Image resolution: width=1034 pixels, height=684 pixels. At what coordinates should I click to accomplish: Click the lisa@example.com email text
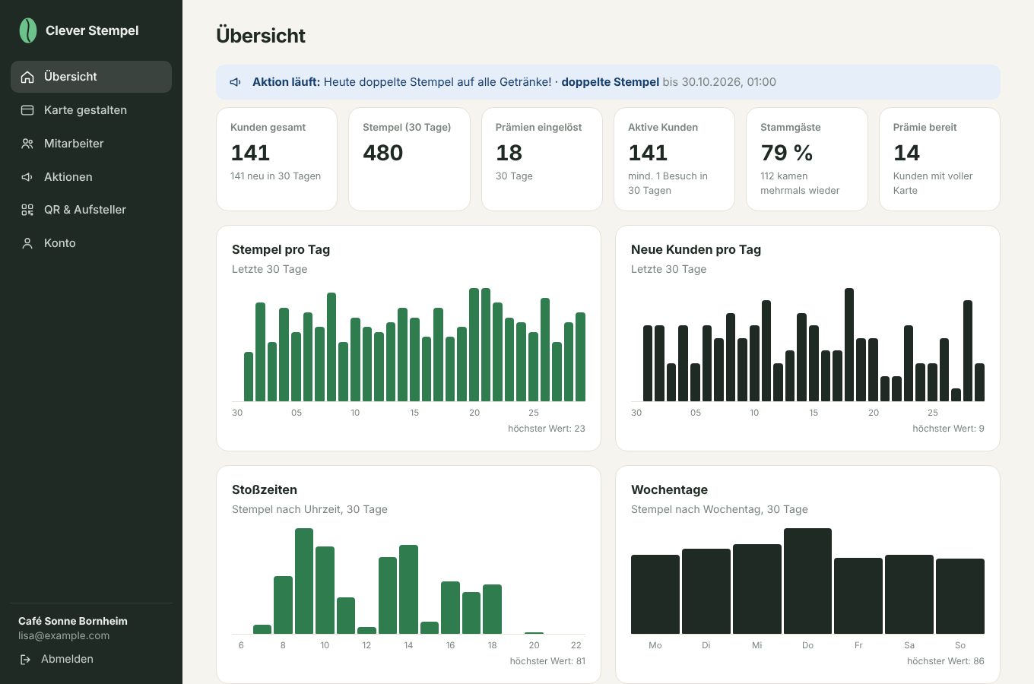[x=64, y=635]
